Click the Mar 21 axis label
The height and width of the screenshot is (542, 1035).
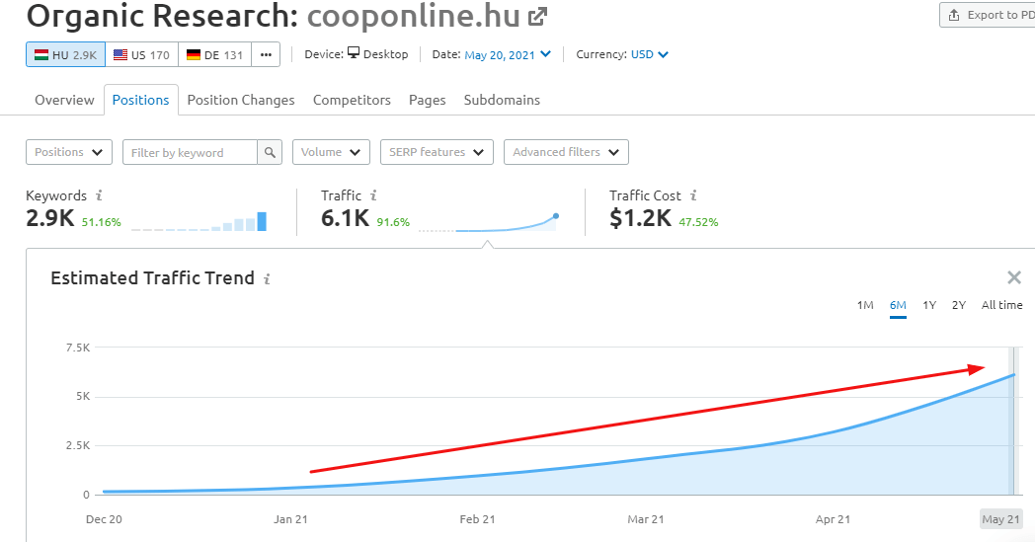pos(646,519)
